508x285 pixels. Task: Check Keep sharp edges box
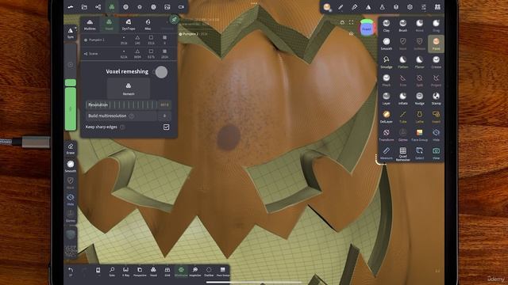coord(166,127)
